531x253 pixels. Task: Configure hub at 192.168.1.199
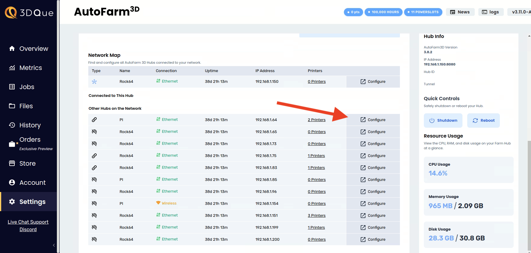pos(373,227)
